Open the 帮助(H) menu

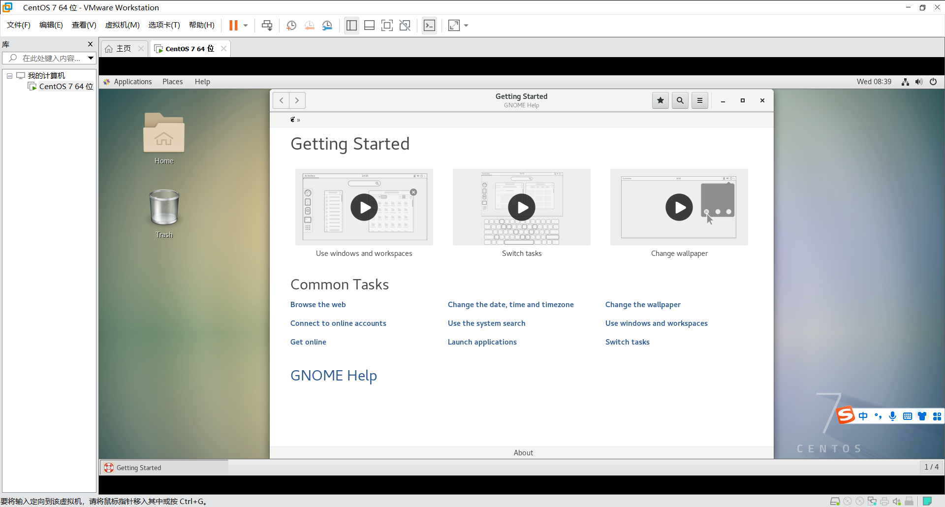(202, 25)
